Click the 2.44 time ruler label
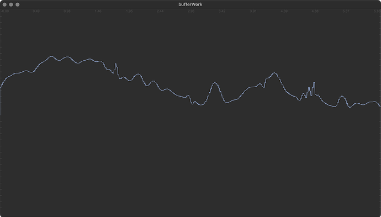 [x=160, y=12]
